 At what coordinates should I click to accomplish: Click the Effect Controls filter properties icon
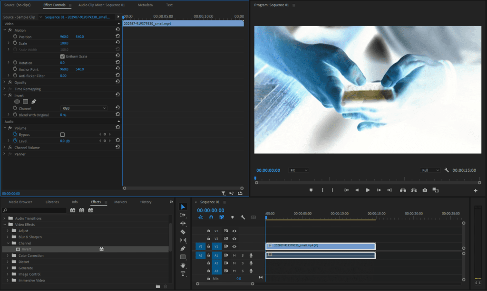click(224, 193)
